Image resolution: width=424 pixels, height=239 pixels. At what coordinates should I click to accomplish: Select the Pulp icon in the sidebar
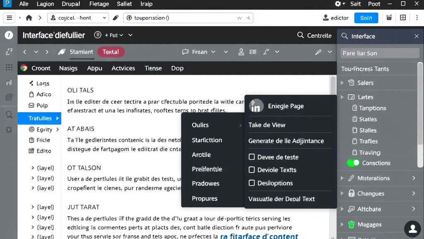(31, 105)
